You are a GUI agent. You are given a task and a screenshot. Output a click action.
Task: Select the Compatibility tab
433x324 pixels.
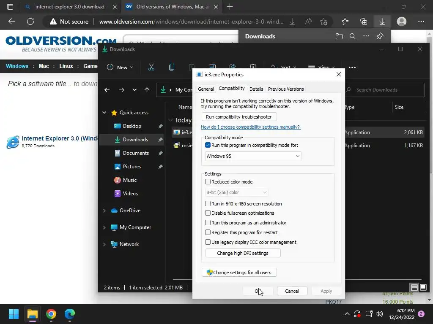pos(231,89)
